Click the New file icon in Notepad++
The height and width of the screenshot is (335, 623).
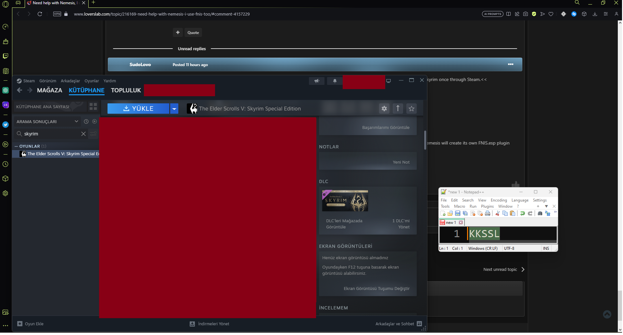(443, 214)
